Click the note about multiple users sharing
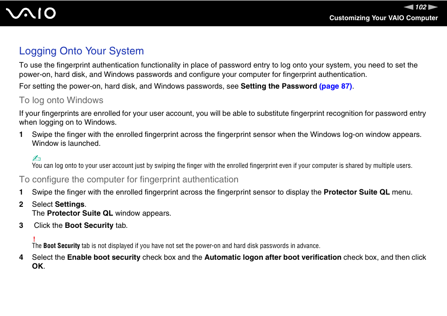 (x=222, y=166)
